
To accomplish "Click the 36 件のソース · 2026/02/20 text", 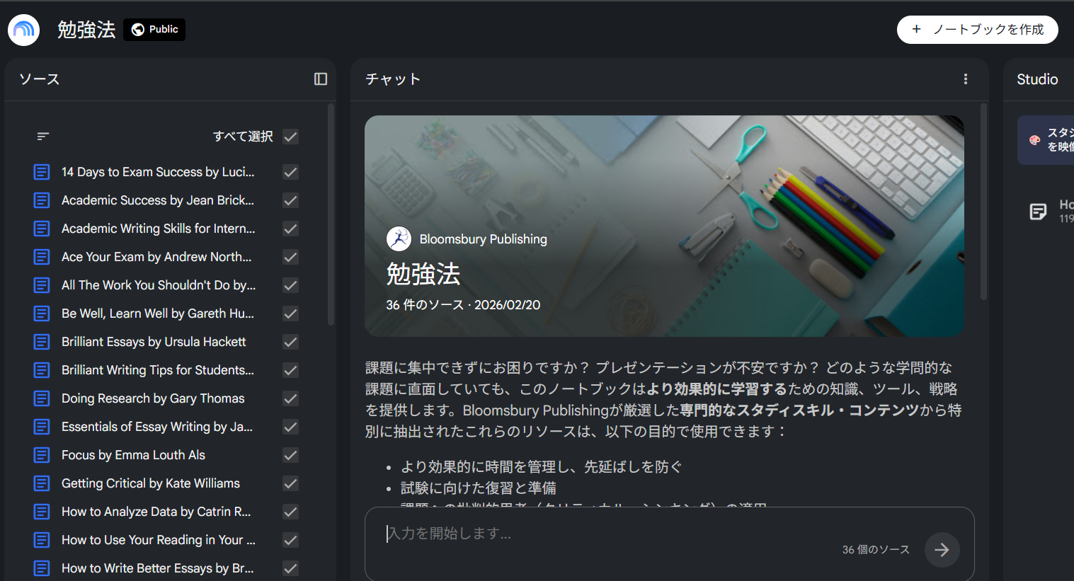I will tap(463, 305).
